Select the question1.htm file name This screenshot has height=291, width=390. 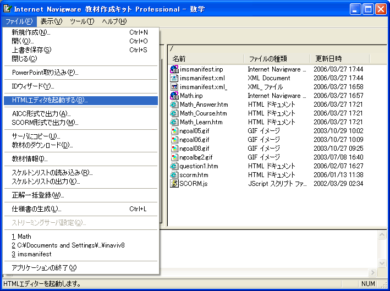[x=199, y=166]
